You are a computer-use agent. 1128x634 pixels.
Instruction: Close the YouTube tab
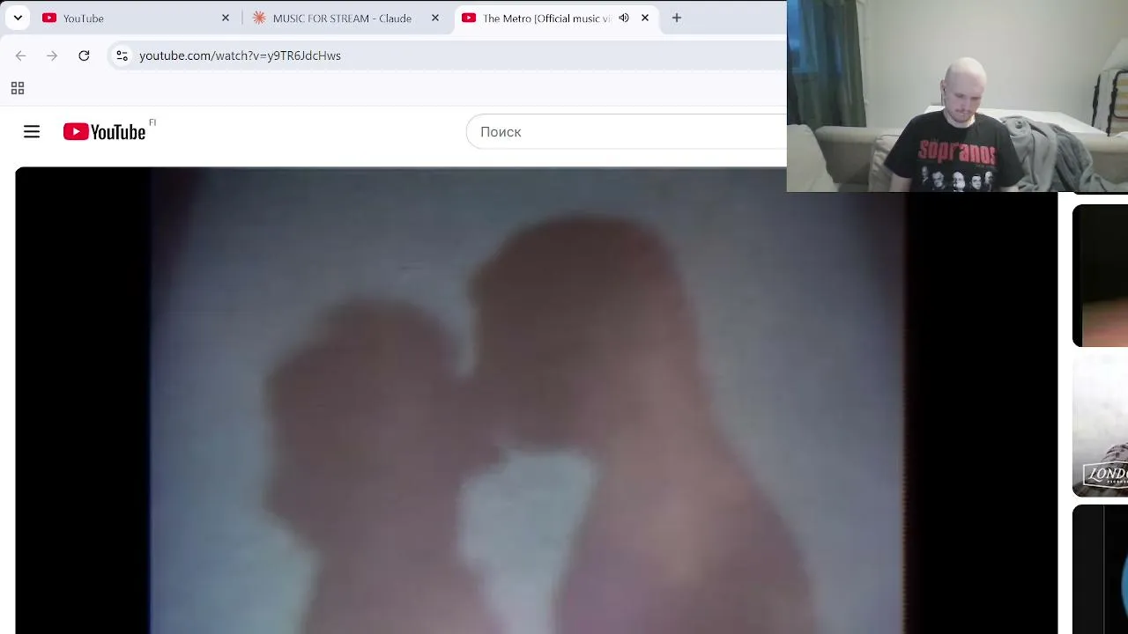click(x=226, y=18)
